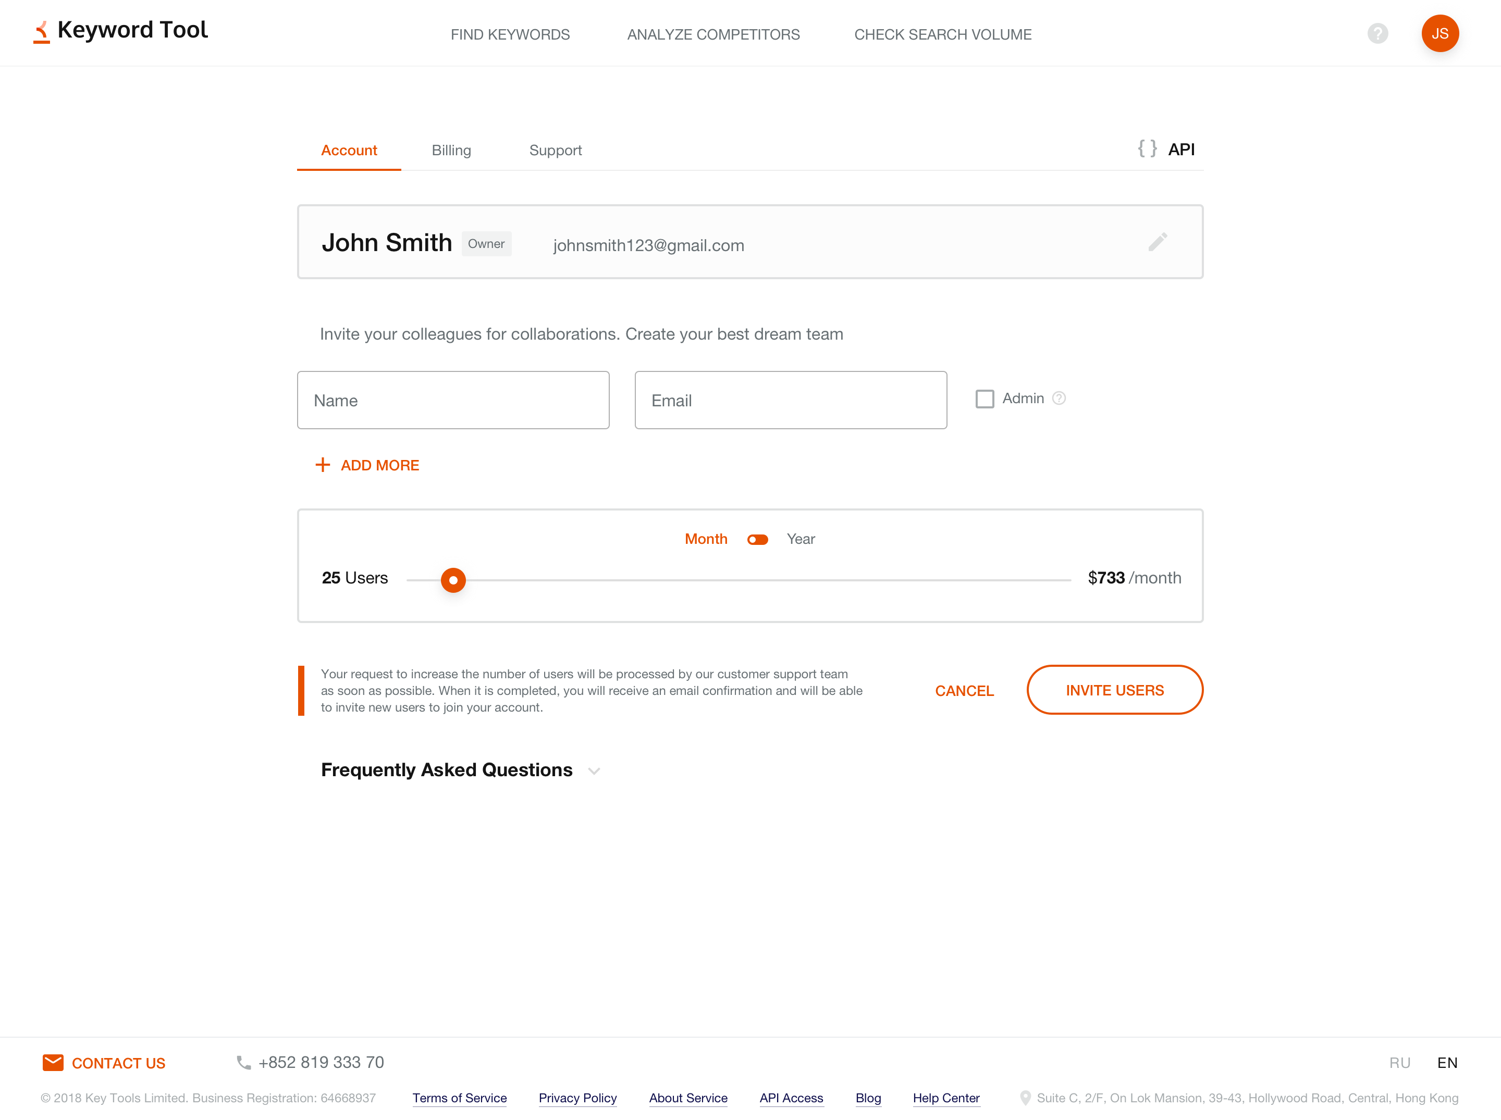The width and height of the screenshot is (1501, 1120).
Task: Toggle the Month/Year billing switch
Action: pos(758,540)
